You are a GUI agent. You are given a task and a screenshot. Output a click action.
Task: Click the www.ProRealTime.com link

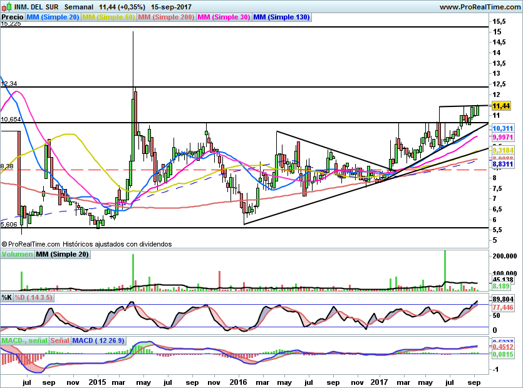pos(479,7)
